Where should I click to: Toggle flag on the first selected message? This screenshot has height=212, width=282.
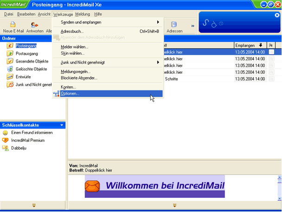click(x=271, y=52)
